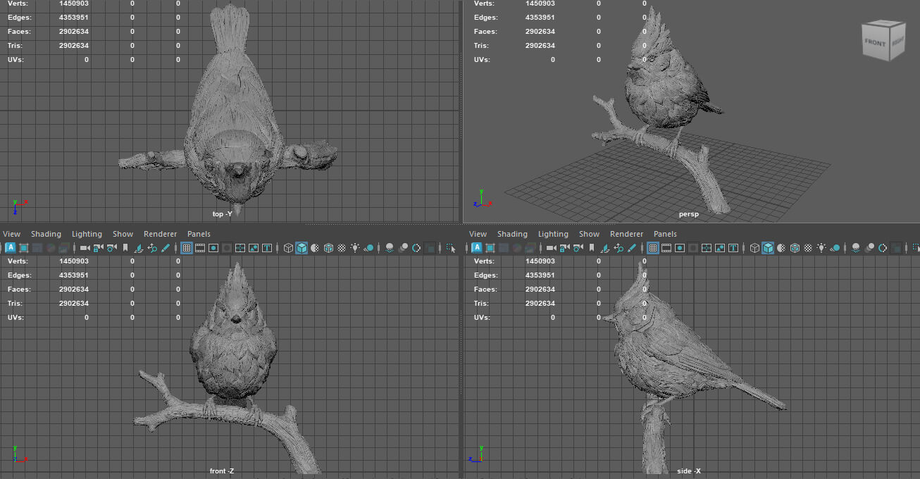920x479 pixels.
Task: Click blue A icon in front panel toolbar
Action: [11, 248]
